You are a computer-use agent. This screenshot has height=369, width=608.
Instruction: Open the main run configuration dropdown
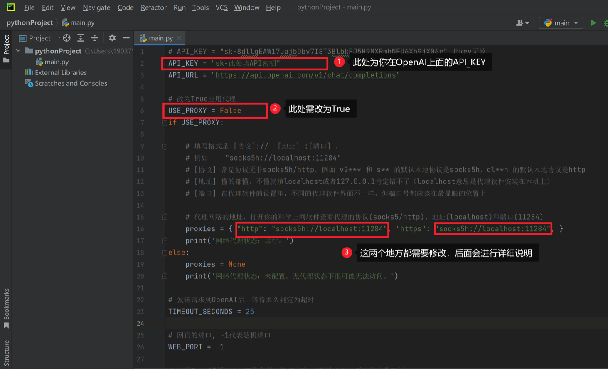click(561, 23)
